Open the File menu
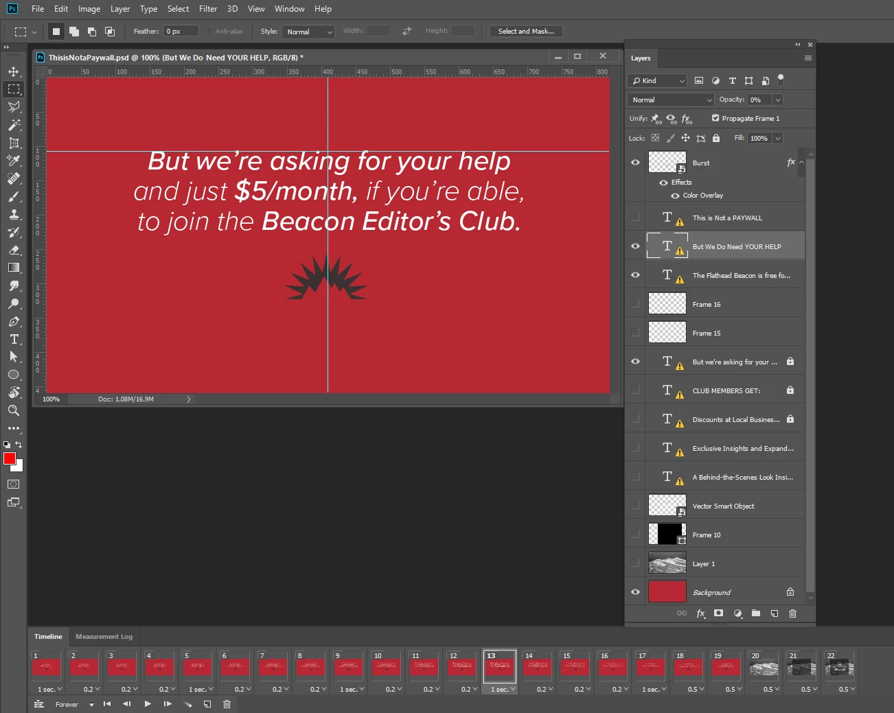894x713 pixels. [x=38, y=9]
